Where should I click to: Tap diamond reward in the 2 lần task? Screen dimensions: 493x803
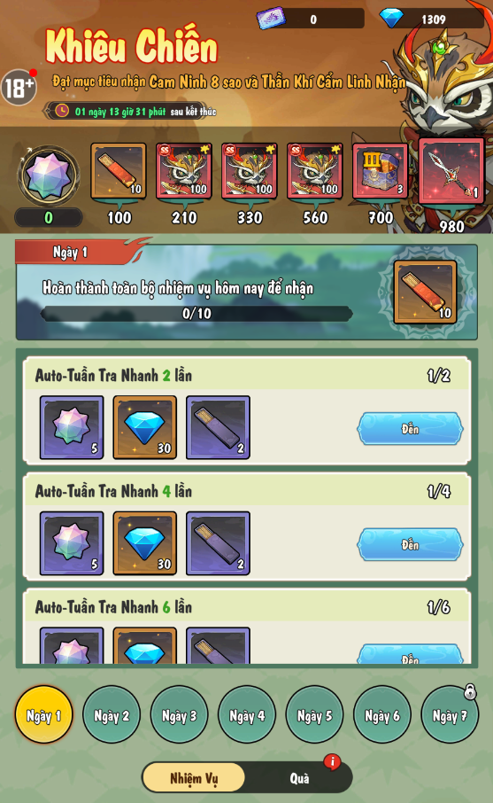click(145, 427)
